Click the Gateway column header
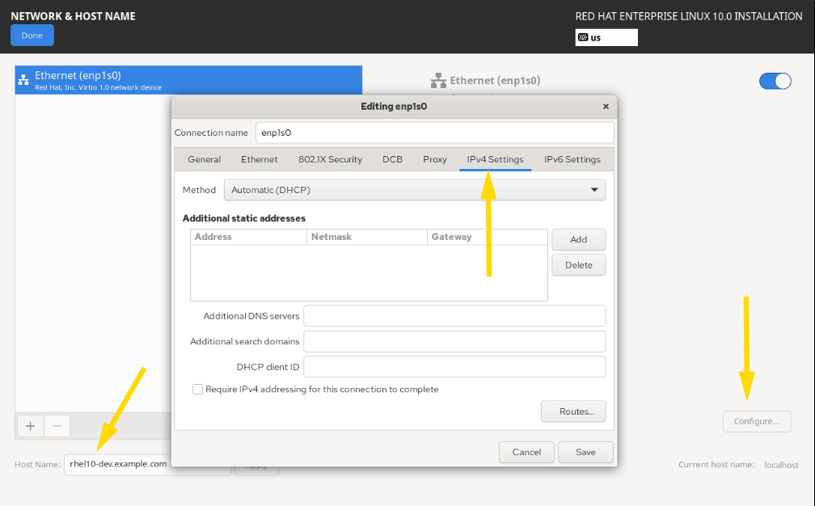This screenshot has height=506, width=815. pos(488,237)
